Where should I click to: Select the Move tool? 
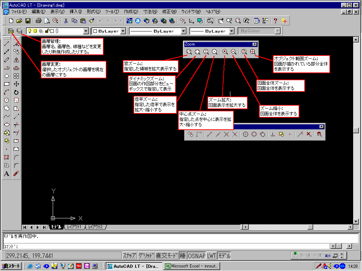[x=16, y=84]
